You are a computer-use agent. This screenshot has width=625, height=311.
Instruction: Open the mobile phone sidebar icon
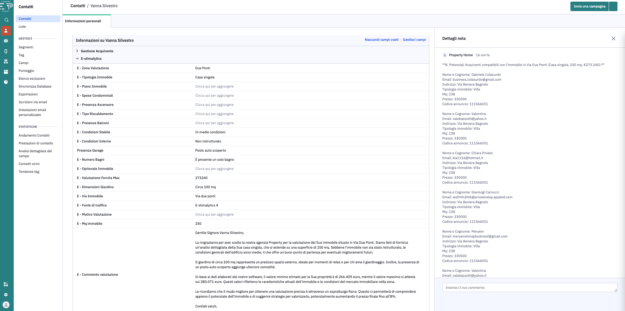click(x=6, y=51)
